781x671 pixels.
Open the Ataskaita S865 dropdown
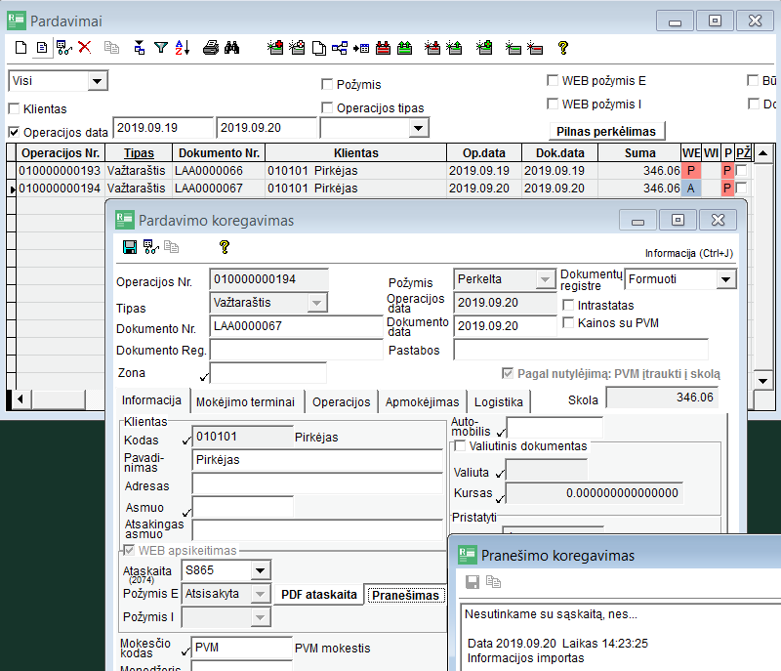point(260,570)
